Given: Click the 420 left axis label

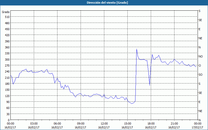Looking at the screenshot, I should [x=7, y=35].
